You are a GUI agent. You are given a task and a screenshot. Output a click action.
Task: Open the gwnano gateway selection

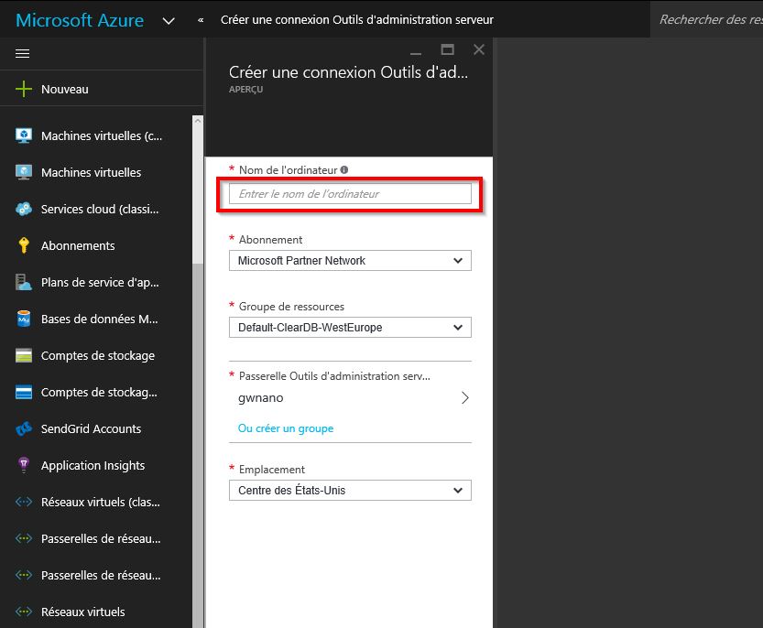pyautogui.click(x=350, y=398)
